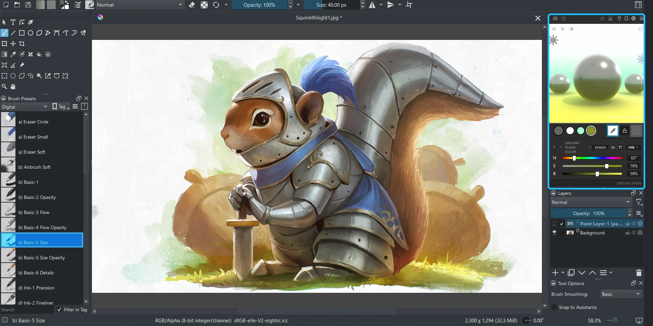
Task: Open the Digital brush tag dropdown
Action: tap(25, 107)
